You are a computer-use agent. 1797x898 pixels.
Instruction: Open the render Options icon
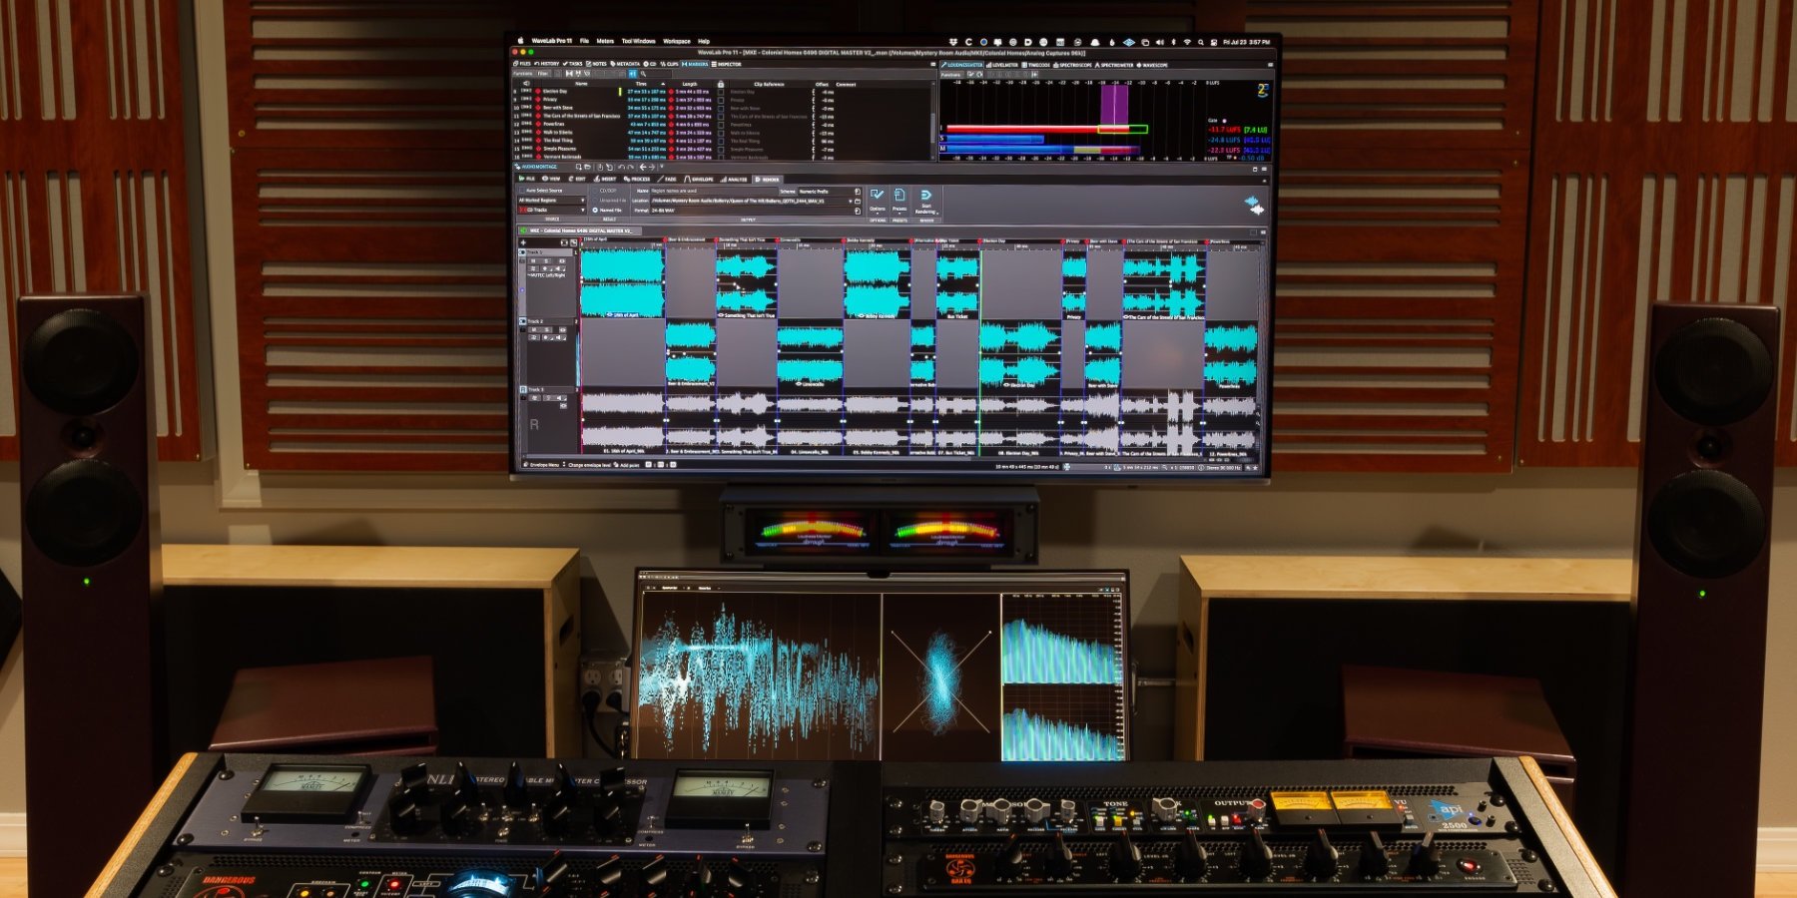(x=877, y=196)
